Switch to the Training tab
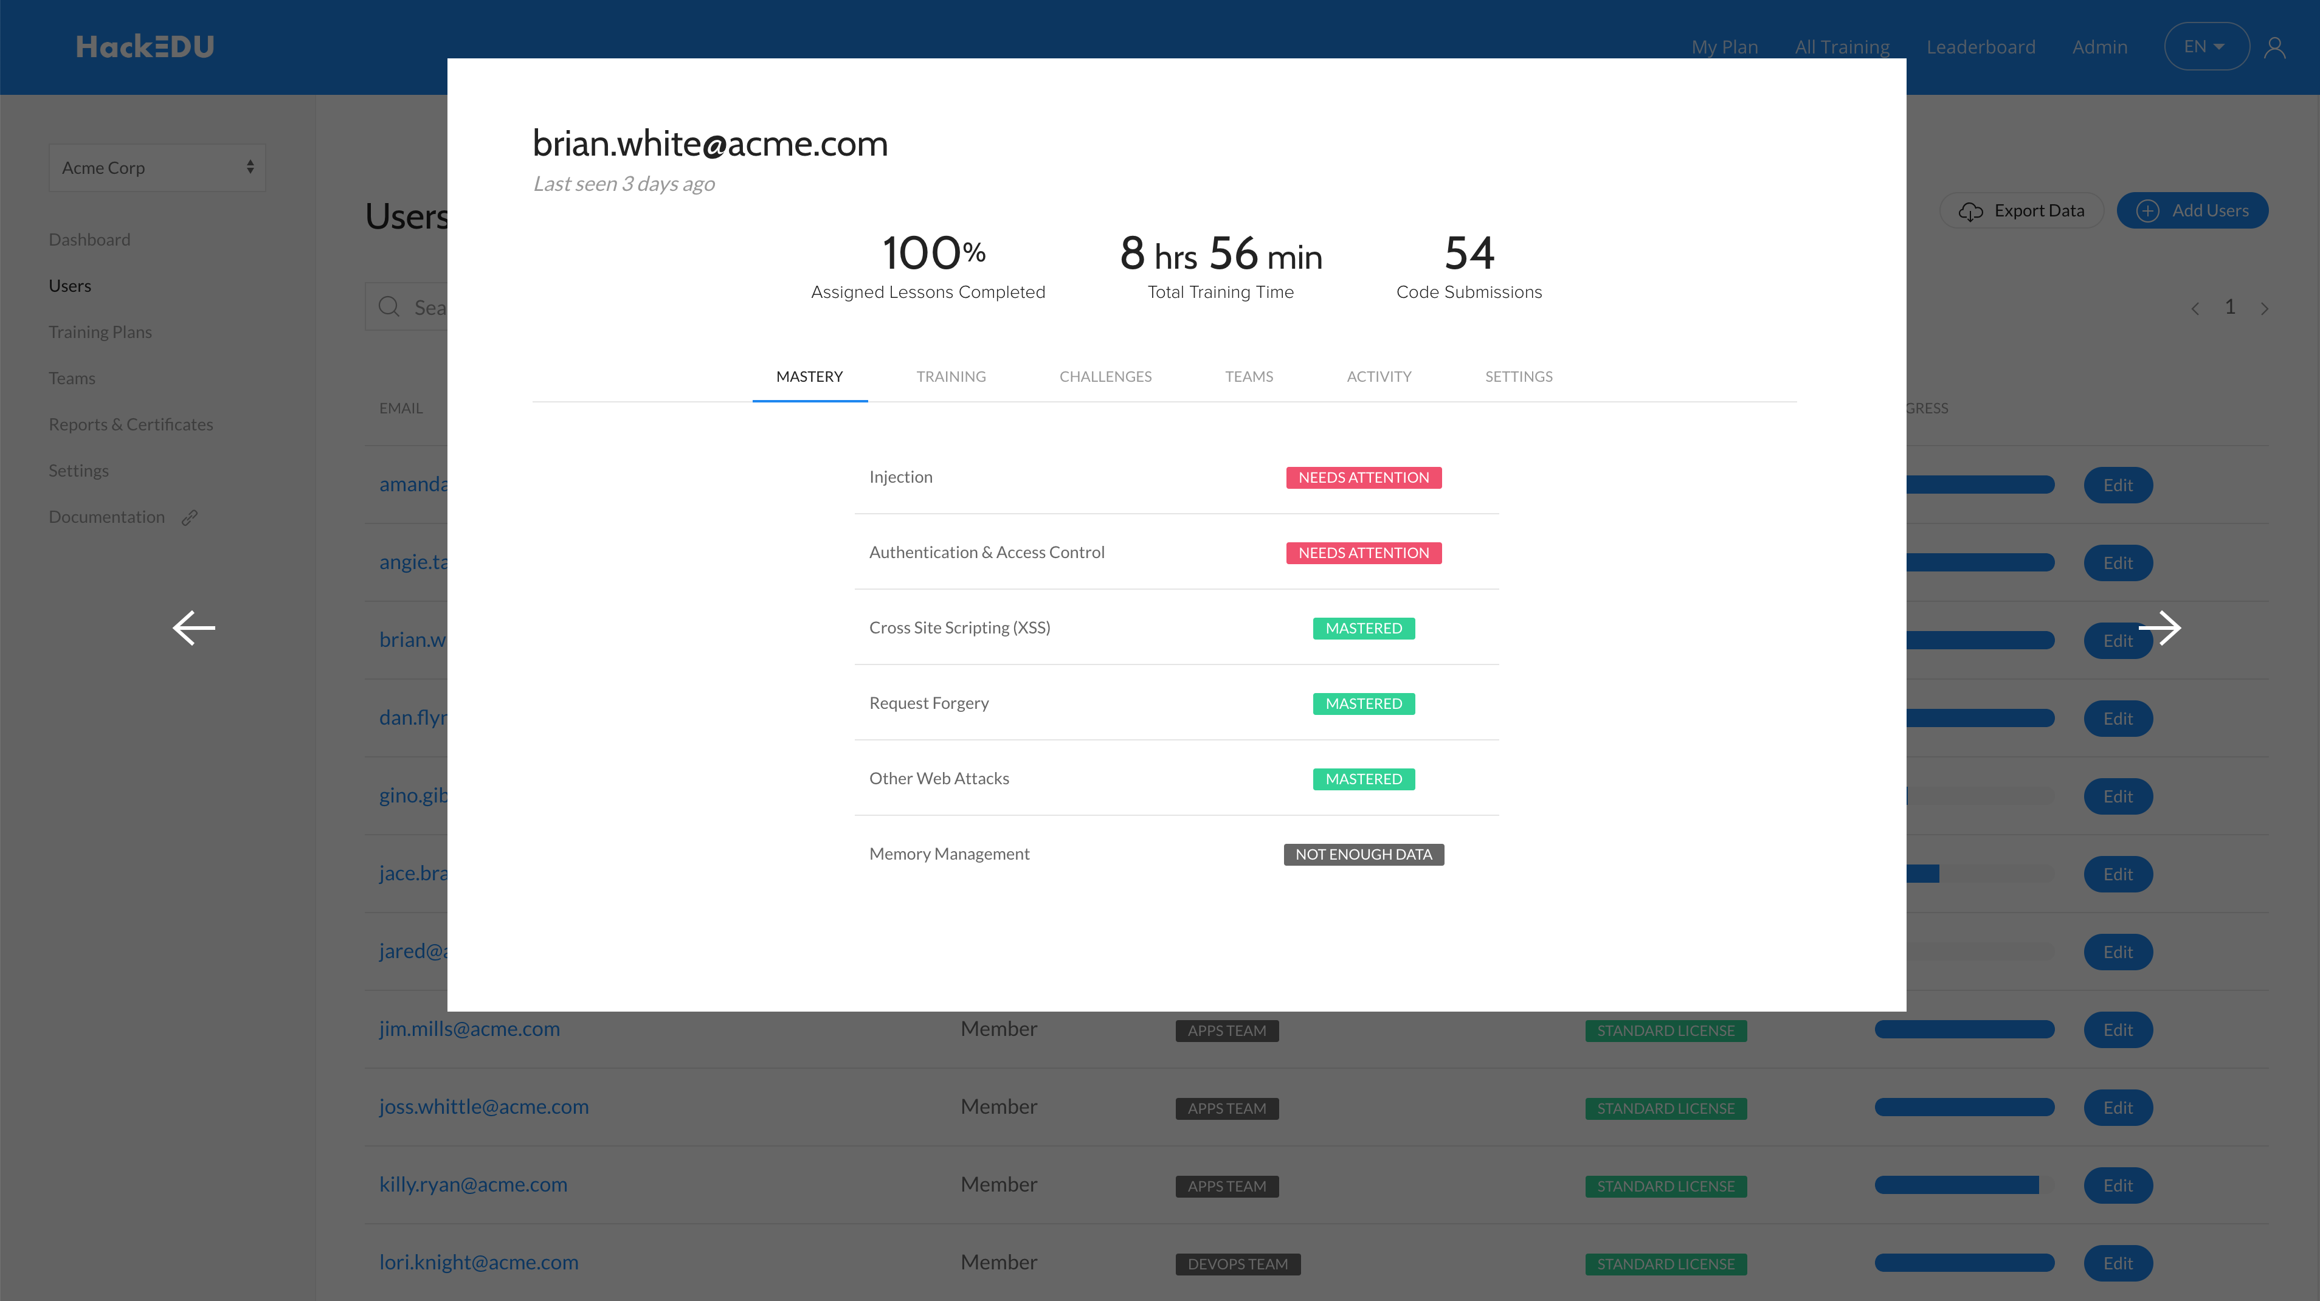Screen dimensions: 2320x1301 [951, 376]
